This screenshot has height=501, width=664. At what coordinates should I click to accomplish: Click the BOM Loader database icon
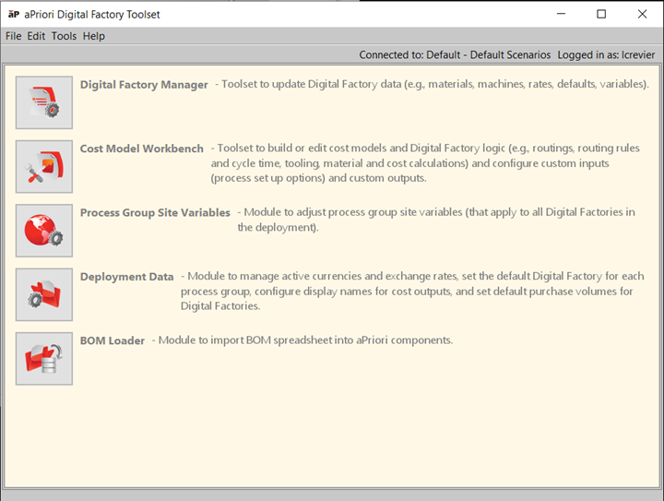(44, 358)
